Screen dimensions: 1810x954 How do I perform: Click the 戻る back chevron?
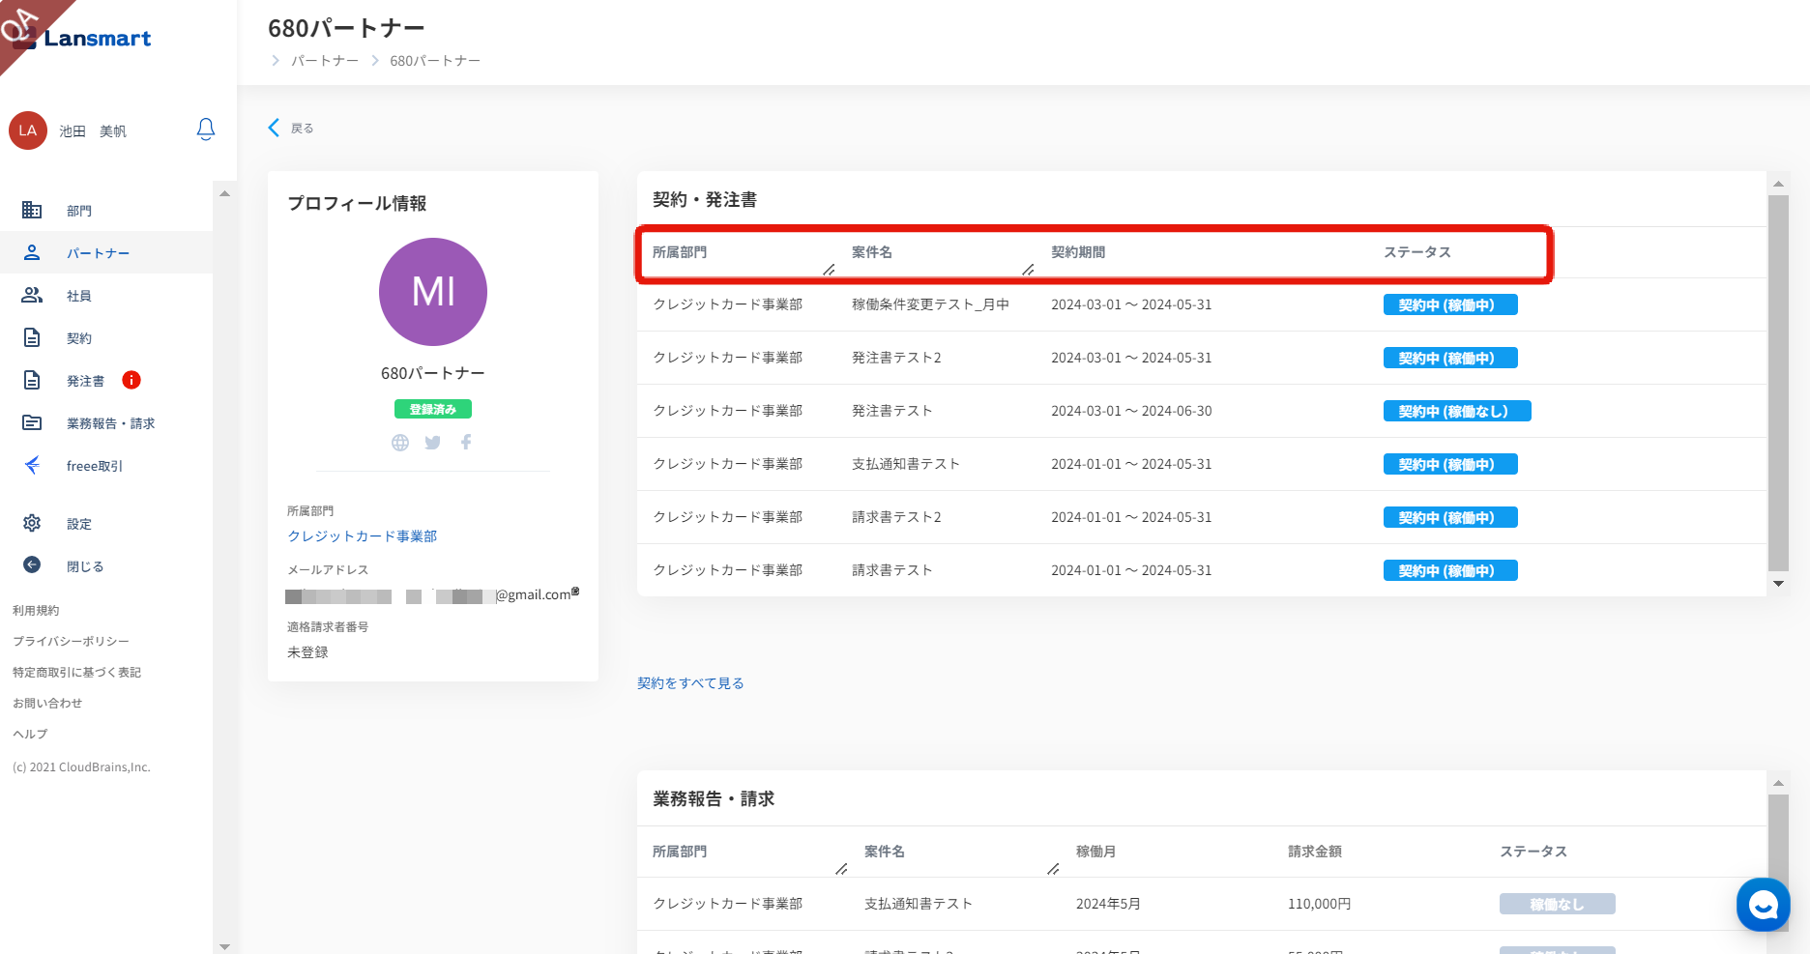click(274, 128)
